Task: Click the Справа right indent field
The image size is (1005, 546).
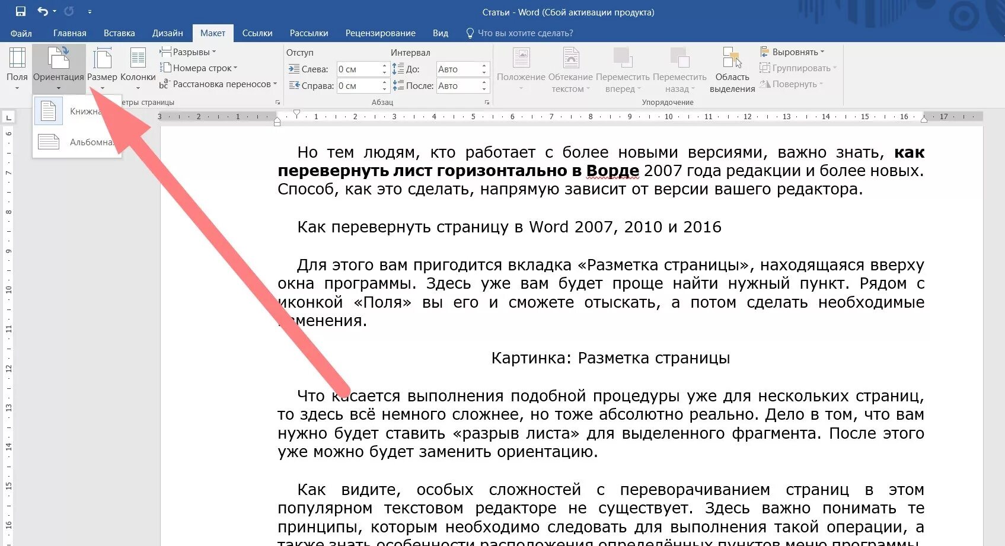Action: tap(358, 86)
